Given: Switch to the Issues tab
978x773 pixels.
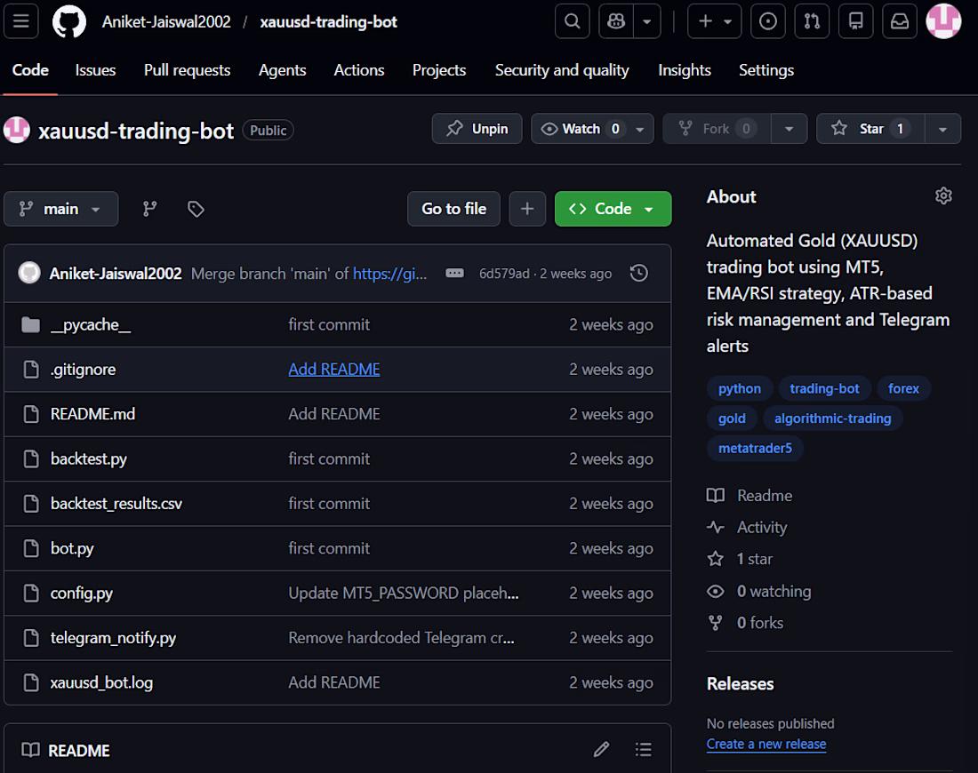Looking at the screenshot, I should pyautogui.click(x=95, y=70).
